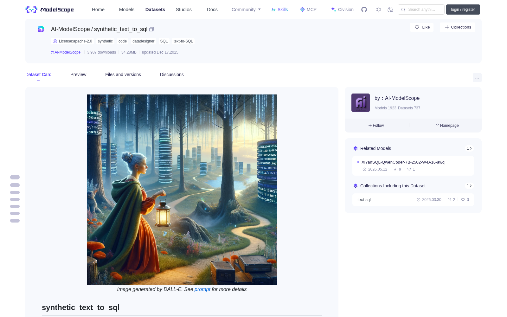Click the "3,987 downloads" text
The height and width of the screenshot is (317, 507).
[x=102, y=52]
